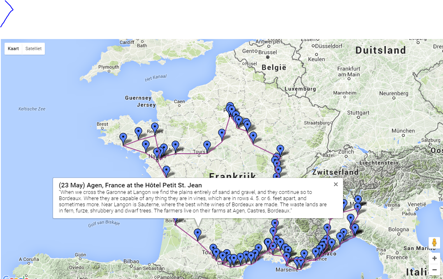Click the Brussel city label
The width and height of the screenshot is (443, 279).
point(267,52)
